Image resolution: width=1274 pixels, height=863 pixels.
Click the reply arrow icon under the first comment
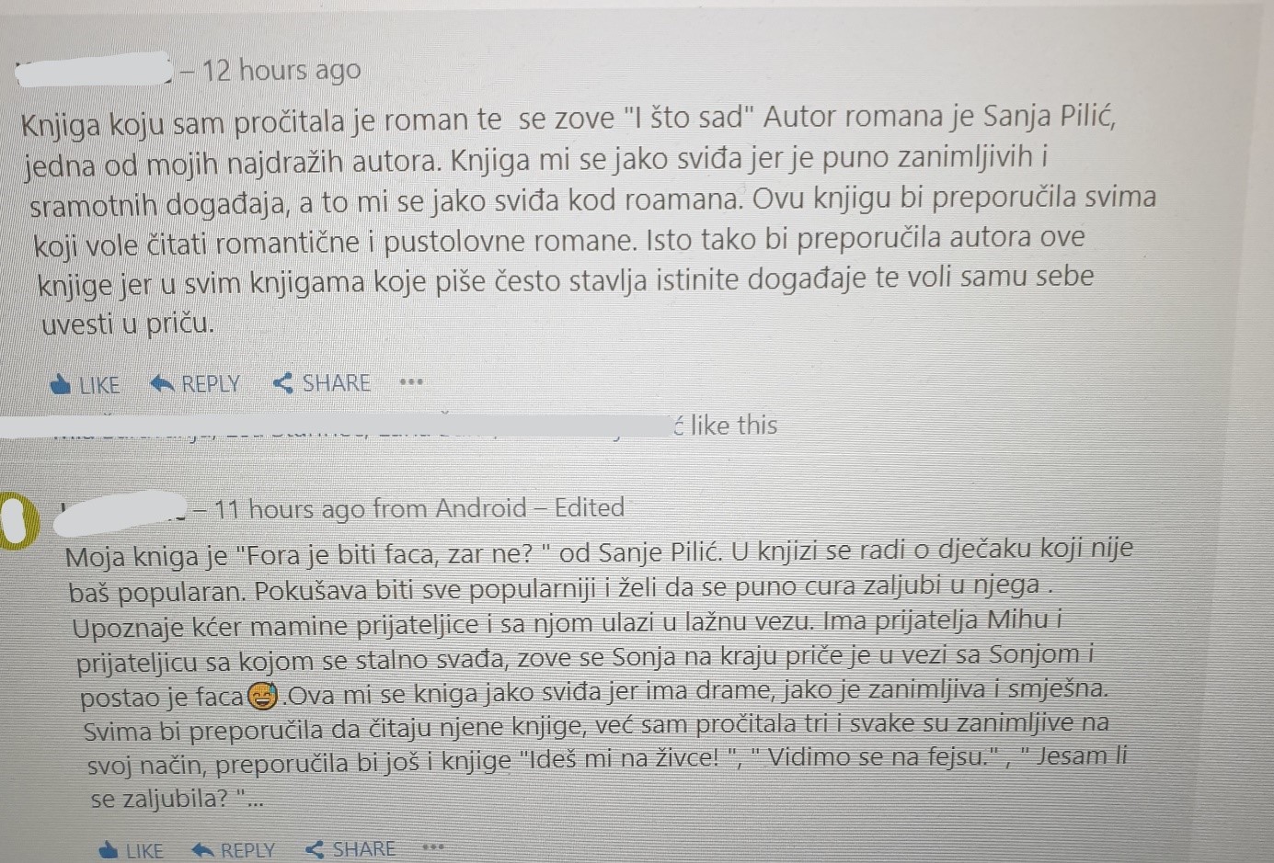click(162, 383)
